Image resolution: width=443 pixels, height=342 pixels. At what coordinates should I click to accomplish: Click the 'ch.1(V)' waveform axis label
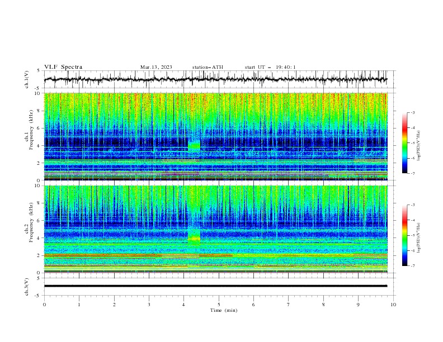27,79
